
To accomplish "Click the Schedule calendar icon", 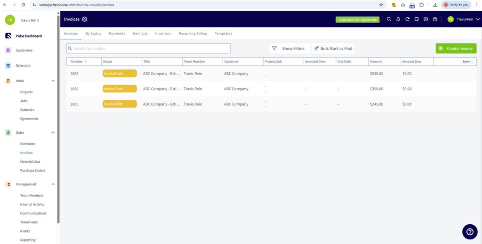I will (x=8, y=66).
